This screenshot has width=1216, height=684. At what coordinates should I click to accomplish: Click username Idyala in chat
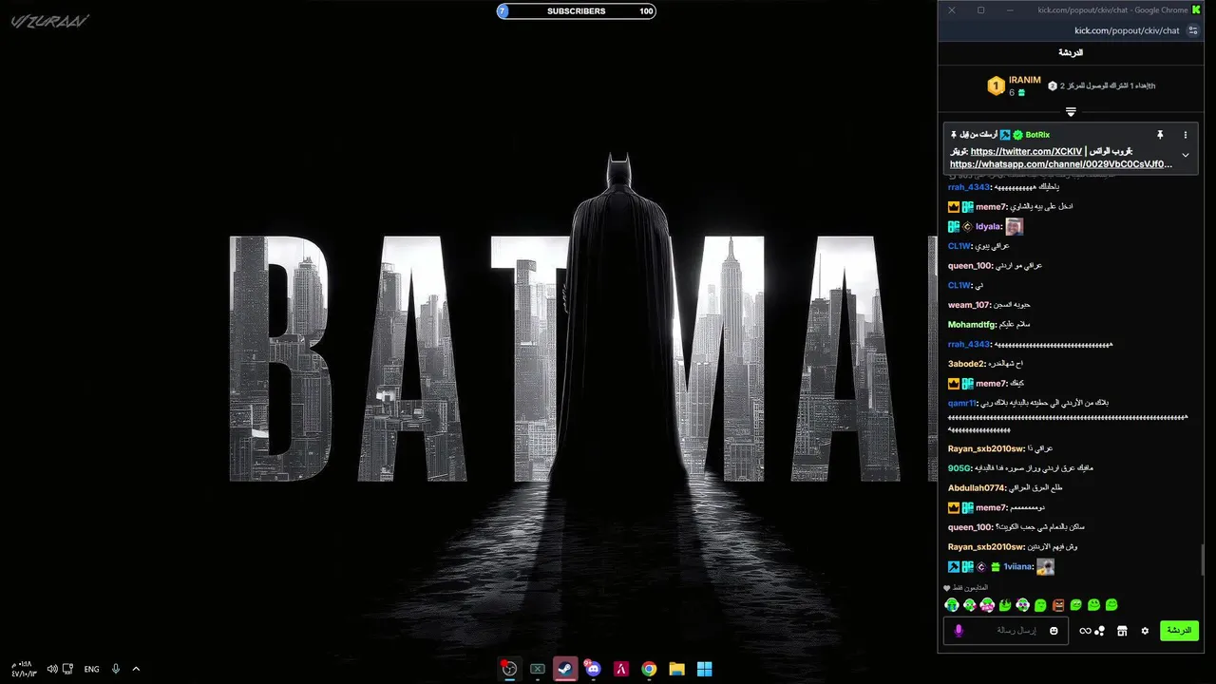tap(989, 226)
